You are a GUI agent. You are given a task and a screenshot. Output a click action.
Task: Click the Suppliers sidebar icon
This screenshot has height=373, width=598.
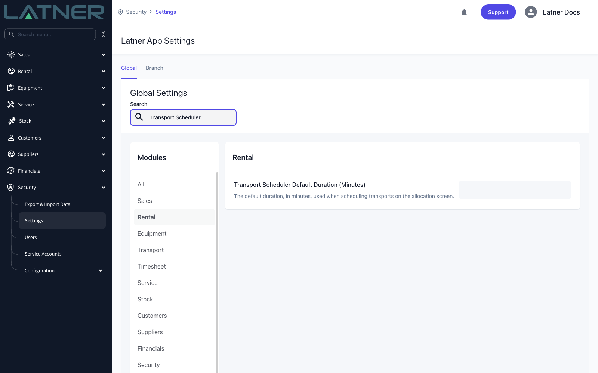(11, 154)
